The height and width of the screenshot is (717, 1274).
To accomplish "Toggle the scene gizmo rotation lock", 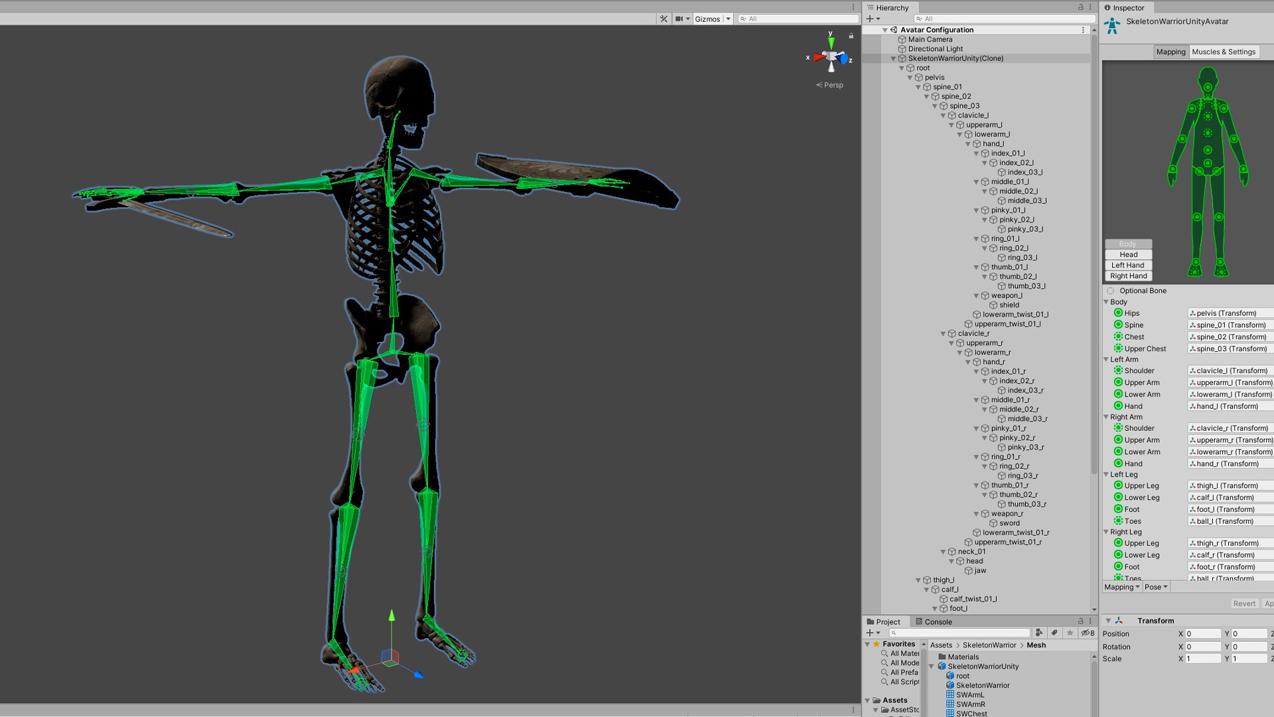I will pyautogui.click(x=851, y=36).
